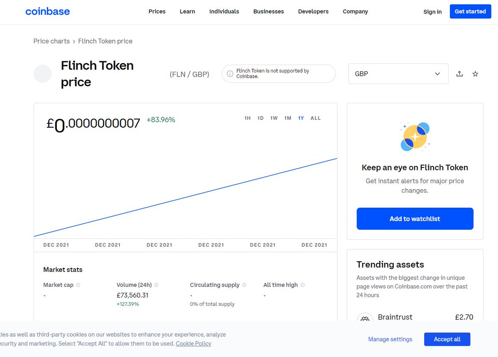This screenshot has height=357, width=498.
Task: Select the 1M chart range
Action: point(288,118)
